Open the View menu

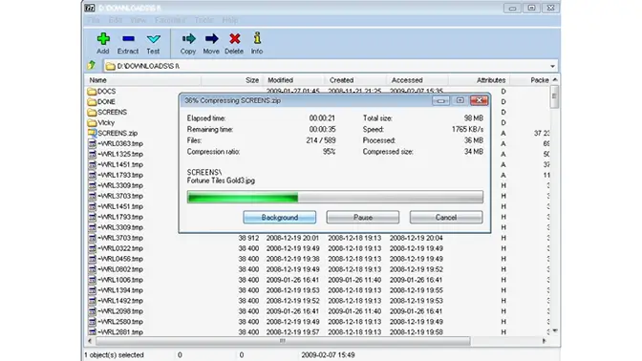coord(138,20)
